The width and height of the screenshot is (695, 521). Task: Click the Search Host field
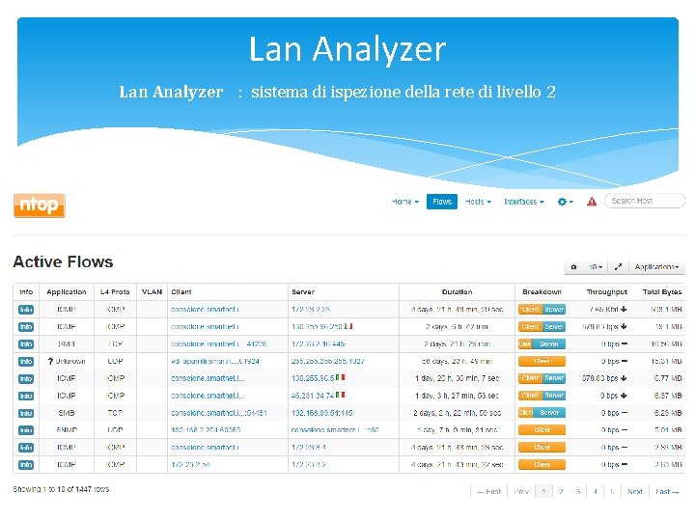(645, 201)
